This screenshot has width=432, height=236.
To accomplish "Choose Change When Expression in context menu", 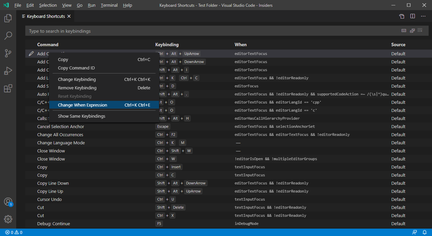I will tap(104, 105).
